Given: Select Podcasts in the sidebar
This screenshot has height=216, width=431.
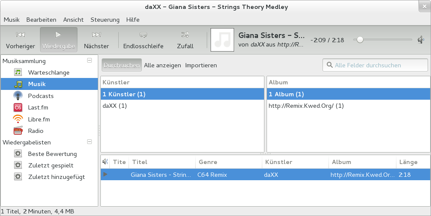Looking at the screenshot, I should coord(41,96).
